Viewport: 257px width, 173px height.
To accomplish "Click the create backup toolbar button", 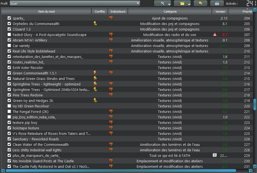I will click(x=217, y=3).
